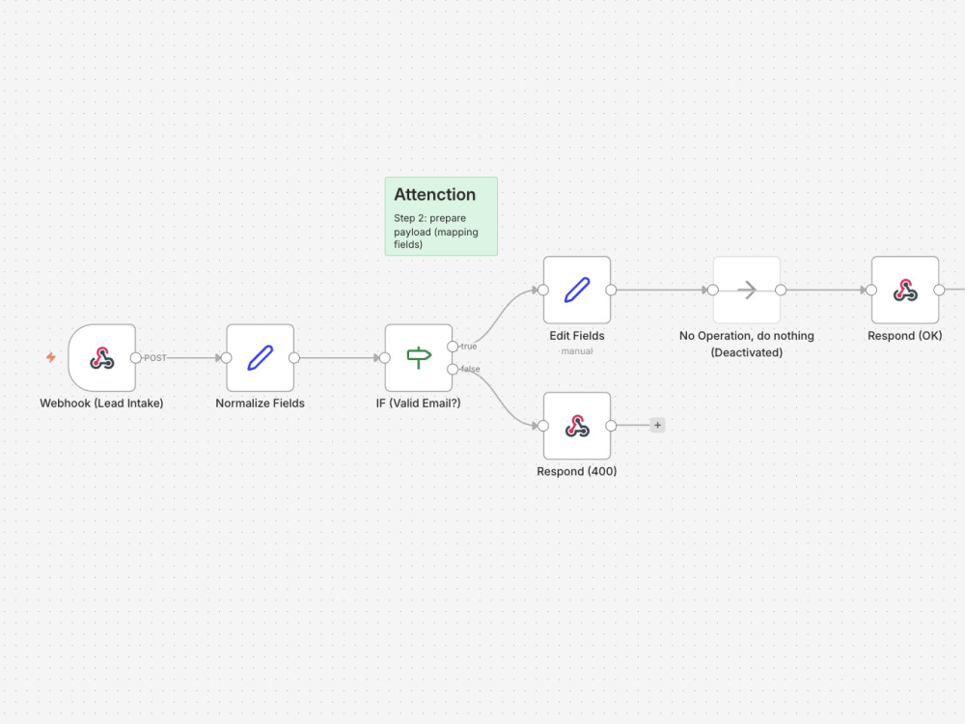Click the Respond (OK) input port
Image resolution: width=965 pixels, height=724 pixels.
tap(870, 290)
